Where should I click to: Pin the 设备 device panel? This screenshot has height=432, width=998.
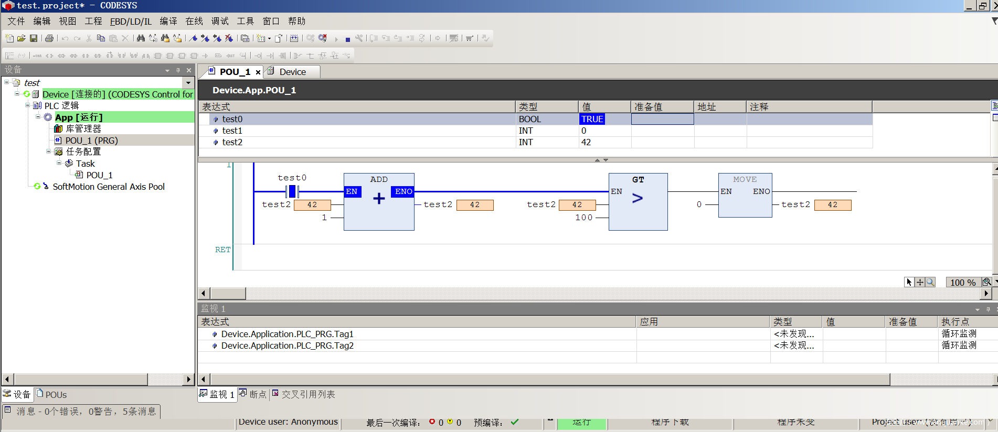click(x=178, y=70)
